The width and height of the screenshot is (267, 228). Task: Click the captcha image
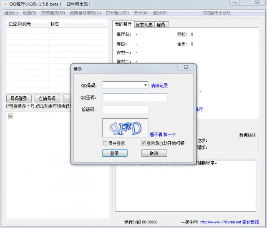[125, 128]
